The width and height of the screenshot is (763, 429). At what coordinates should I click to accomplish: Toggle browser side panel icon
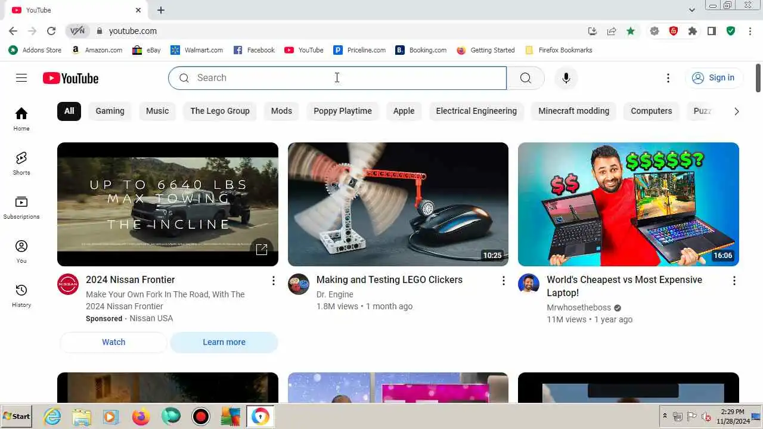[712, 31]
